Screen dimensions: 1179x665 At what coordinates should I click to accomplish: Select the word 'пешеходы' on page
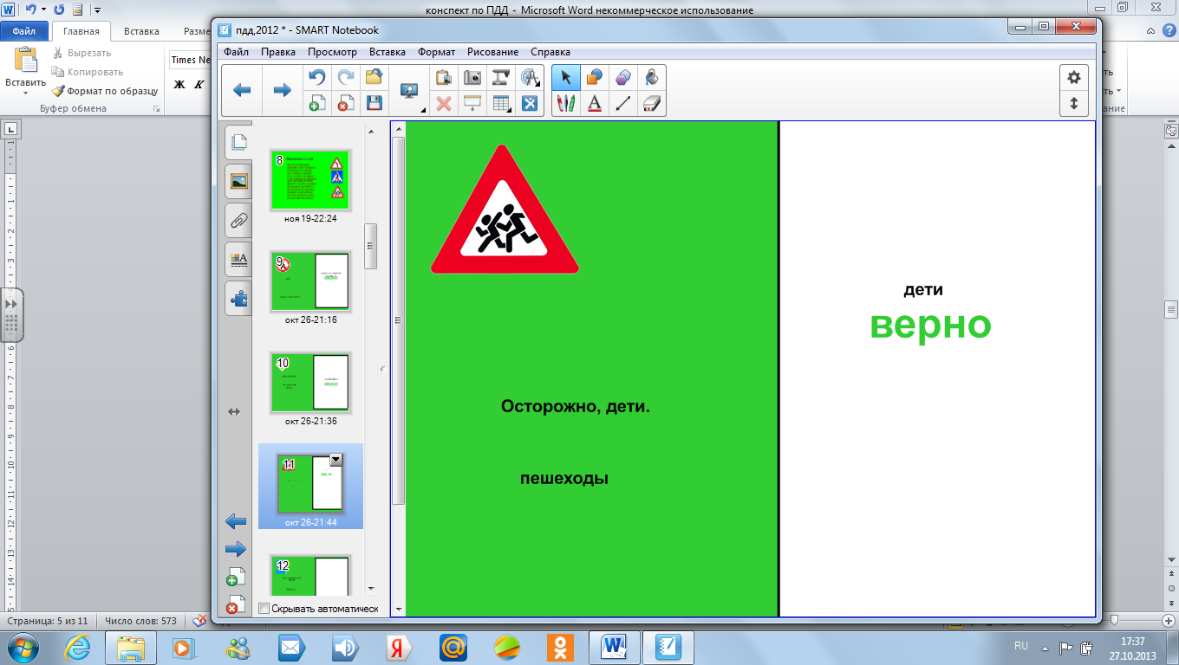564,479
